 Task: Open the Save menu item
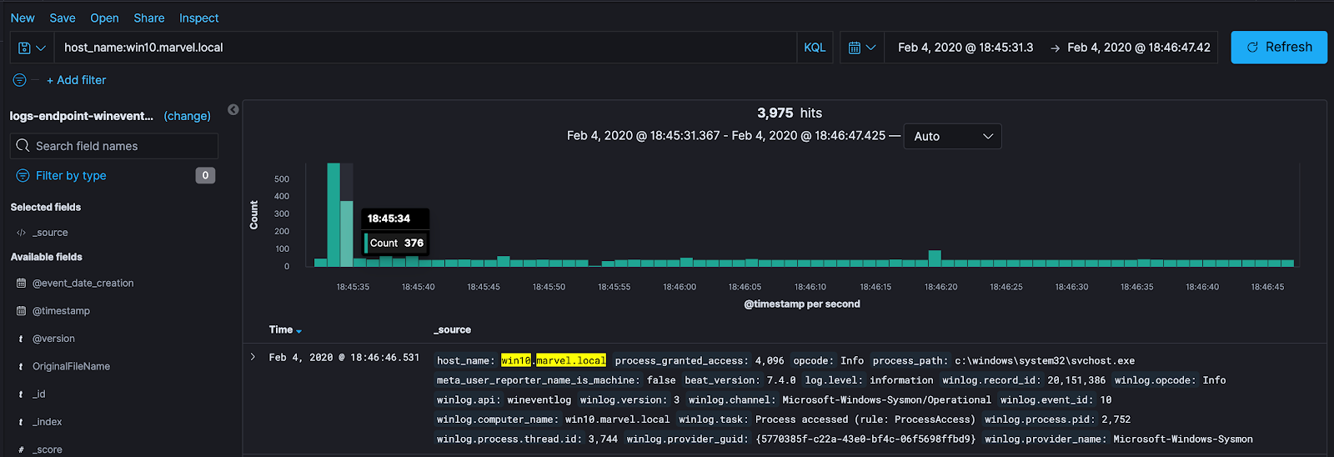(x=63, y=18)
